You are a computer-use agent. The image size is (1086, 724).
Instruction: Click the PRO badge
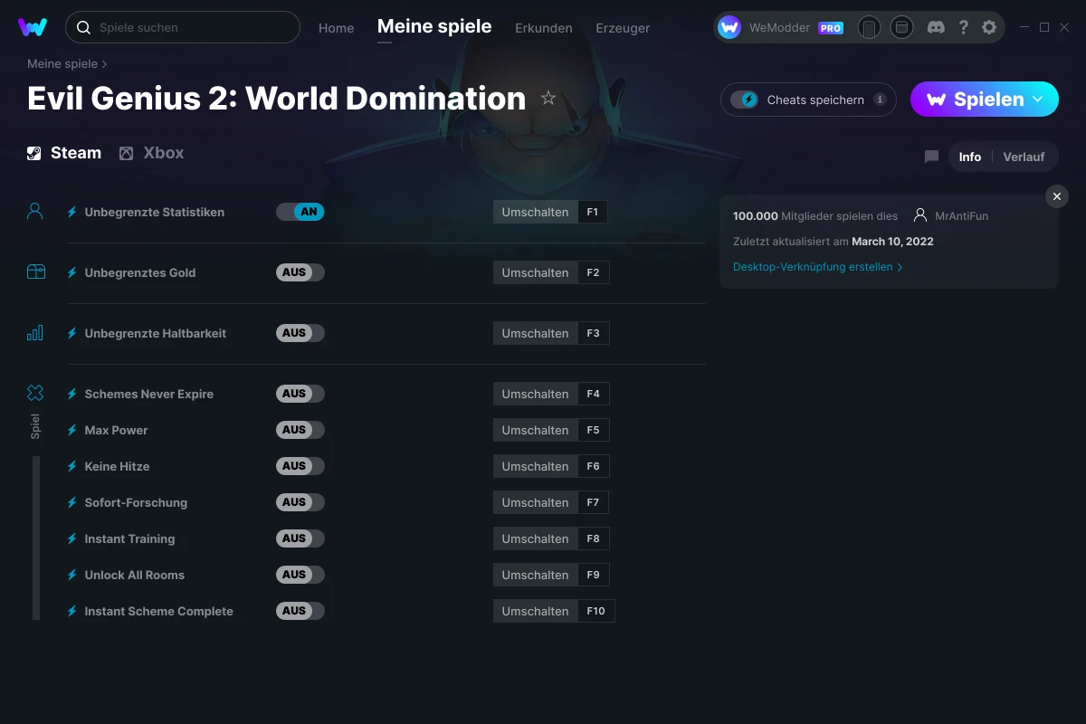click(x=831, y=28)
